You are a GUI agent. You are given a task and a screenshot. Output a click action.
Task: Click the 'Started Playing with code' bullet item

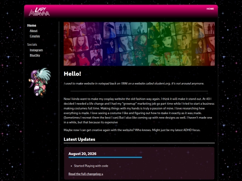(91, 166)
